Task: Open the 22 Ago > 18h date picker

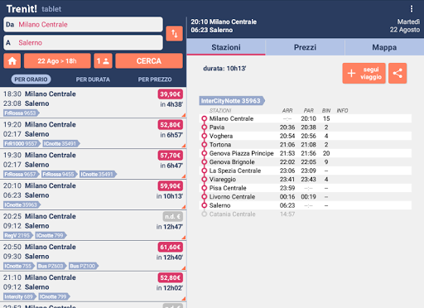Action: click(x=57, y=61)
